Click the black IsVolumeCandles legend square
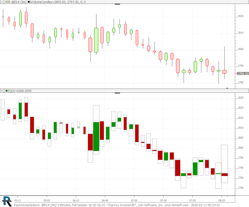Screen dimensions: 249x207 click(x=29, y=2)
